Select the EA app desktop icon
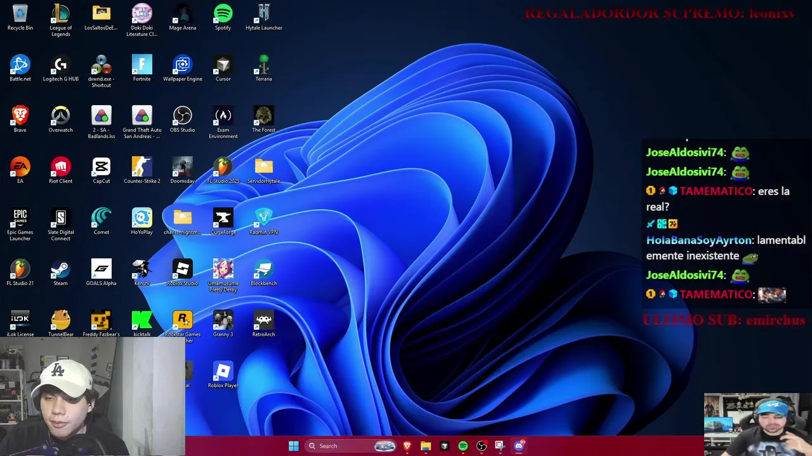 point(20,170)
